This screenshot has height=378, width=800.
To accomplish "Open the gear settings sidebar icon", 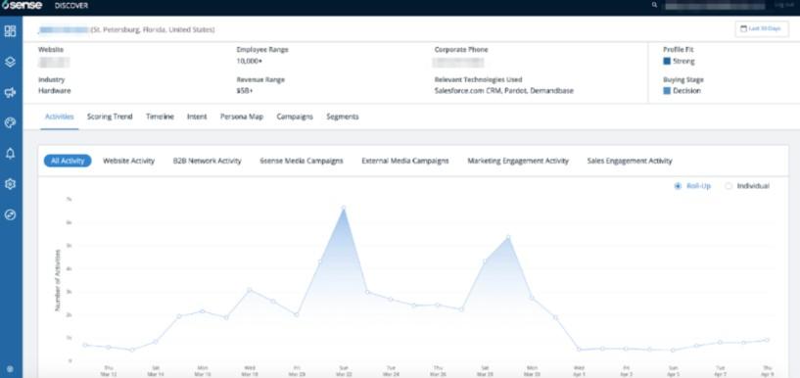I will pos(10,184).
